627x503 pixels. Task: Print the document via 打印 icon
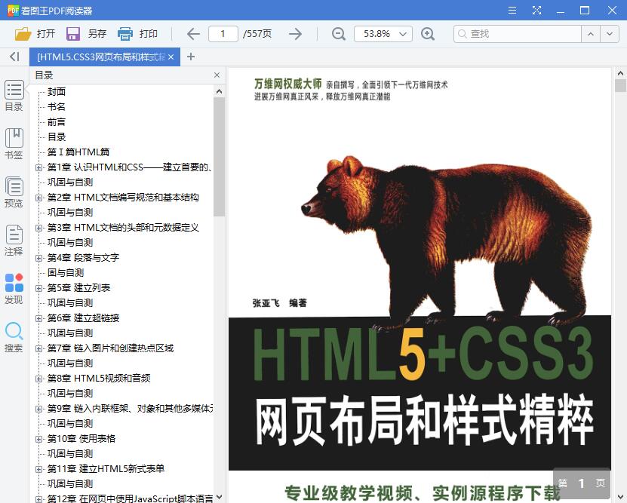pyautogui.click(x=136, y=33)
